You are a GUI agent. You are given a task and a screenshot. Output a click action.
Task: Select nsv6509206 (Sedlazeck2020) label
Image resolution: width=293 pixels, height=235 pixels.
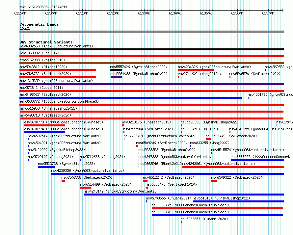point(162,143)
